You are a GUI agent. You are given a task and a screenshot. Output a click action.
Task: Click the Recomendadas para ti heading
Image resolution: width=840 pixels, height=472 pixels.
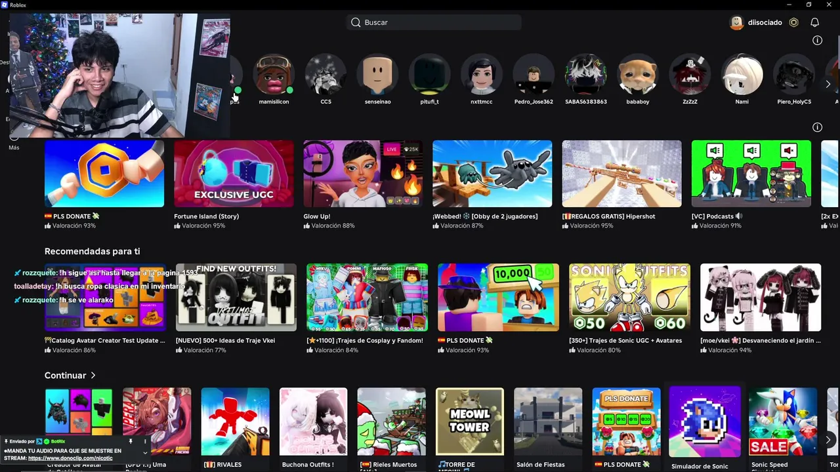coord(92,251)
